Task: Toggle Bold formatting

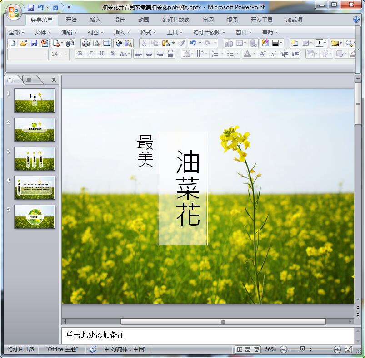Action: tap(80, 54)
